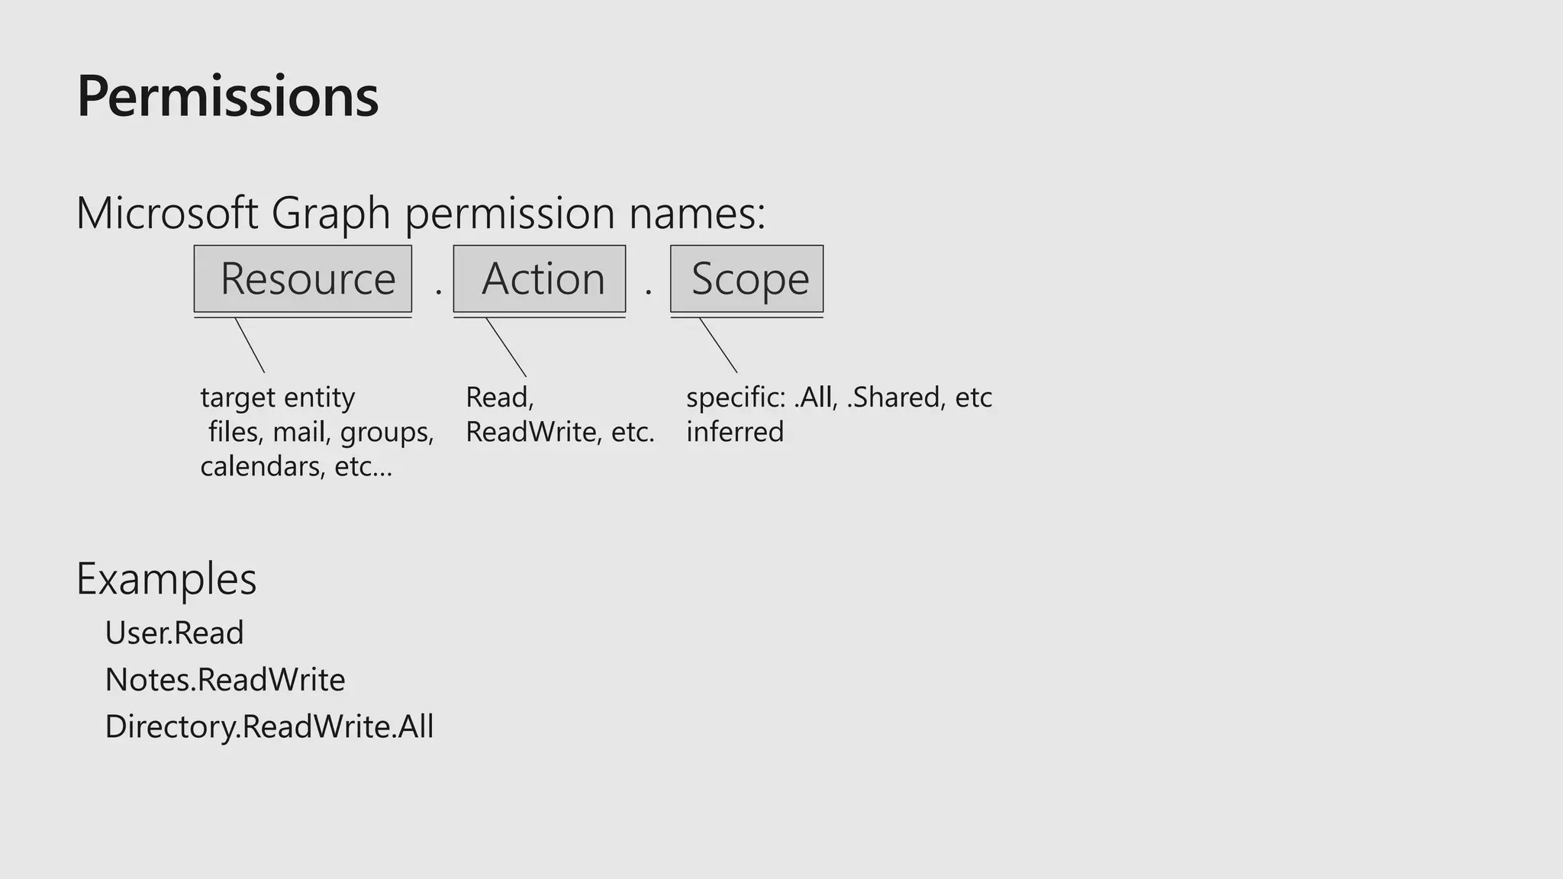Select the 'ReadWrite, etc.' text

point(560,432)
